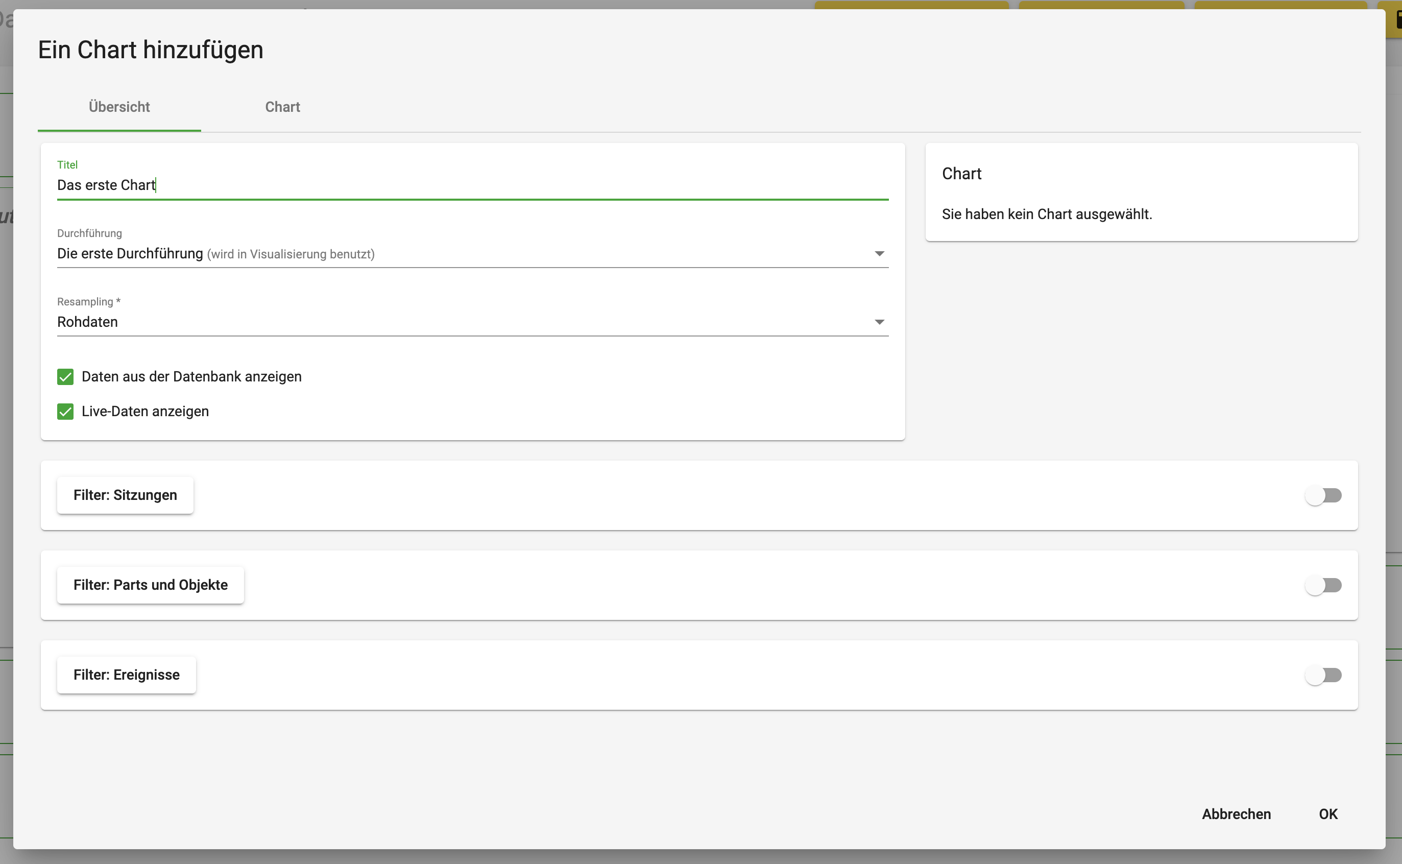Image resolution: width=1402 pixels, height=864 pixels.
Task: Click the Chart info card heading
Action: tap(961, 174)
